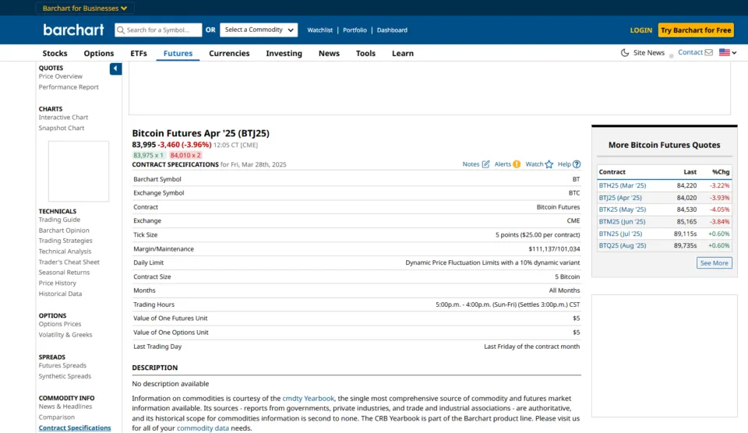The image size is (748, 433).
Task: Click the Notes pencil icon
Action: [x=485, y=164]
